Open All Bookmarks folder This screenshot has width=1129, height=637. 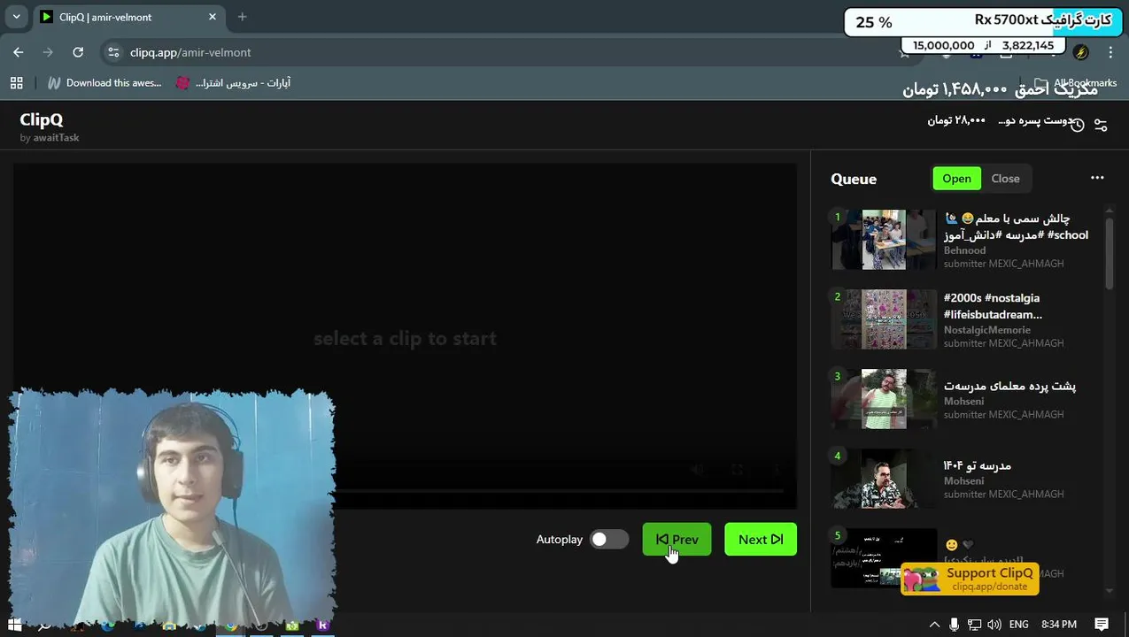1075,82
